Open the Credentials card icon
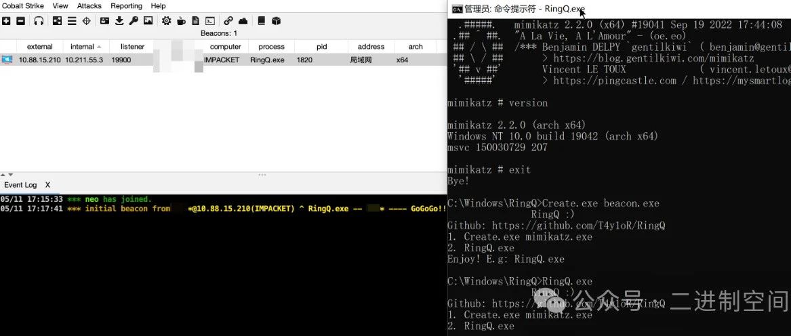The width and height of the screenshot is (791, 336). [104, 21]
